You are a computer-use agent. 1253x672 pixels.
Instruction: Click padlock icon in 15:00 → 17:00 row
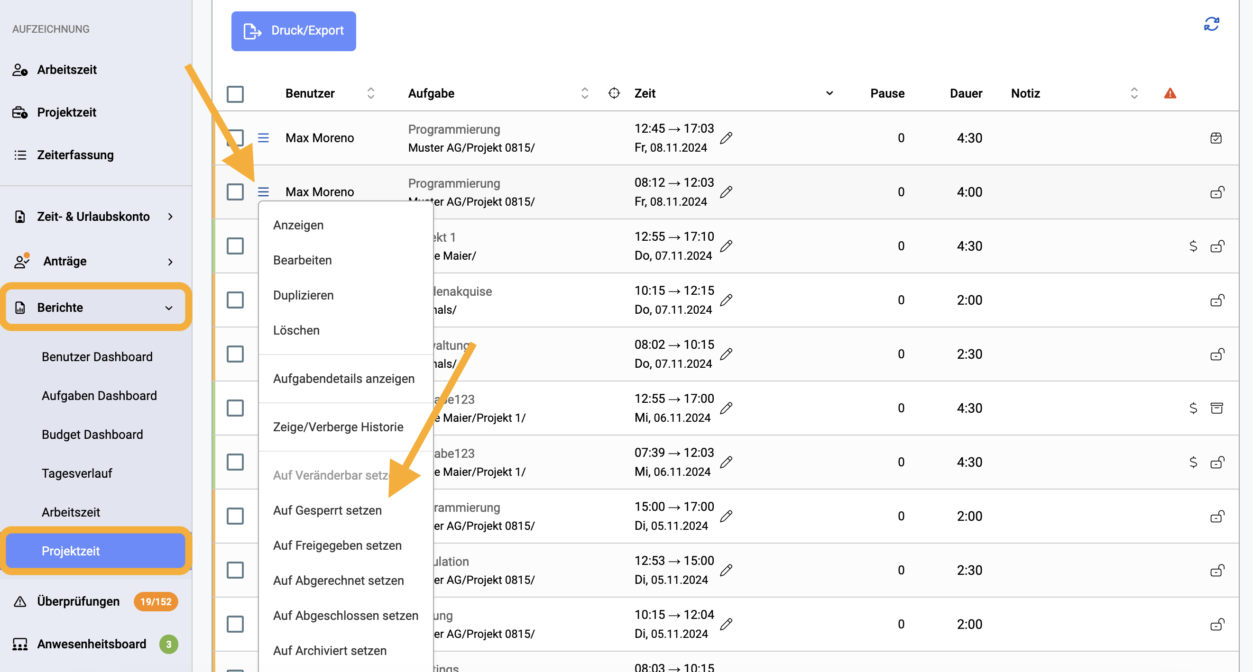(x=1217, y=516)
